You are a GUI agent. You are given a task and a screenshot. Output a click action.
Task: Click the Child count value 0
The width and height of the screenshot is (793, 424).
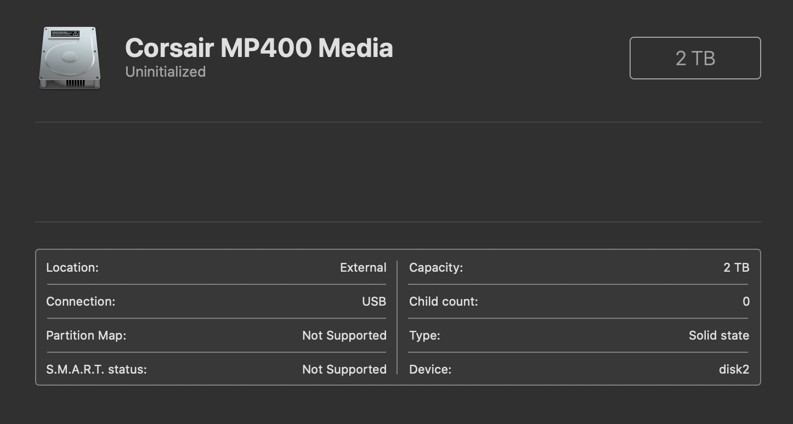[746, 301]
